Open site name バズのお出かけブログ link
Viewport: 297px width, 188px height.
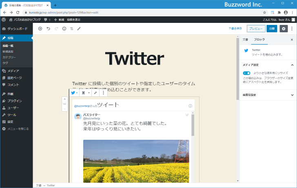click(25, 20)
